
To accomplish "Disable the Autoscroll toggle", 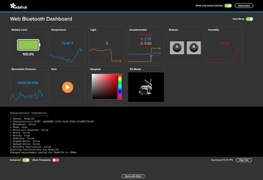I will [26, 160].
